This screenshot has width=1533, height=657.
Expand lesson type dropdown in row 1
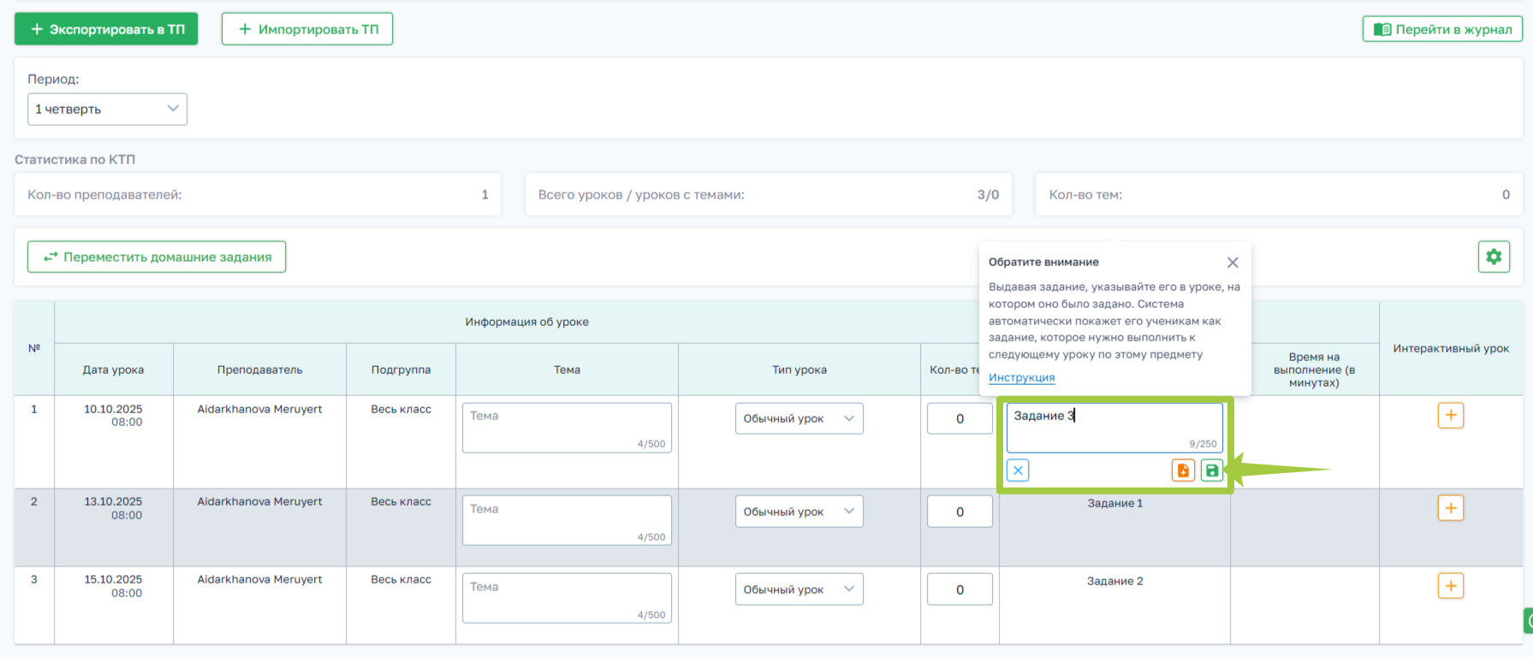(x=799, y=418)
